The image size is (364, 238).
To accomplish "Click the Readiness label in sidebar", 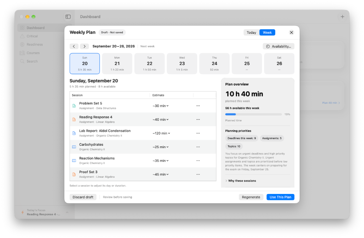I will pos(34,44).
